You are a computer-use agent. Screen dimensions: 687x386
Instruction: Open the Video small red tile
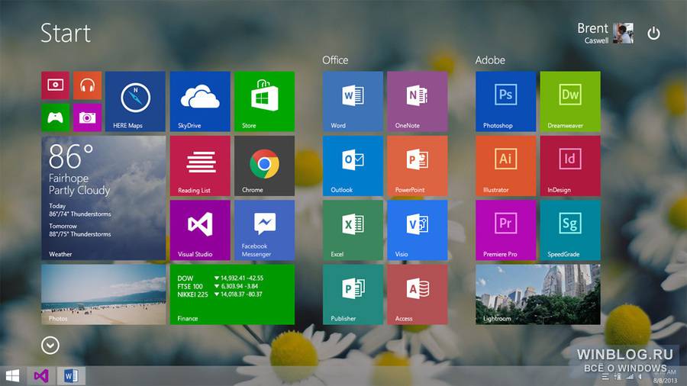55,85
